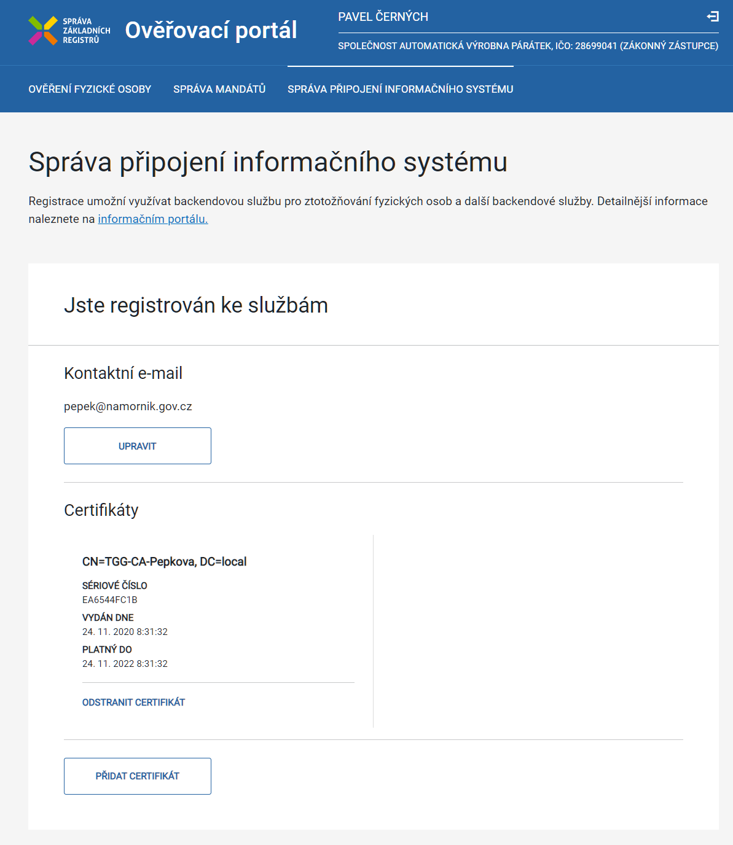Select Správa připojení informačního systému tab
Viewport: 733px width, 845px height.
click(400, 89)
